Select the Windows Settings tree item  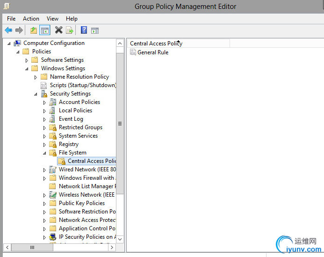pos(63,68)
